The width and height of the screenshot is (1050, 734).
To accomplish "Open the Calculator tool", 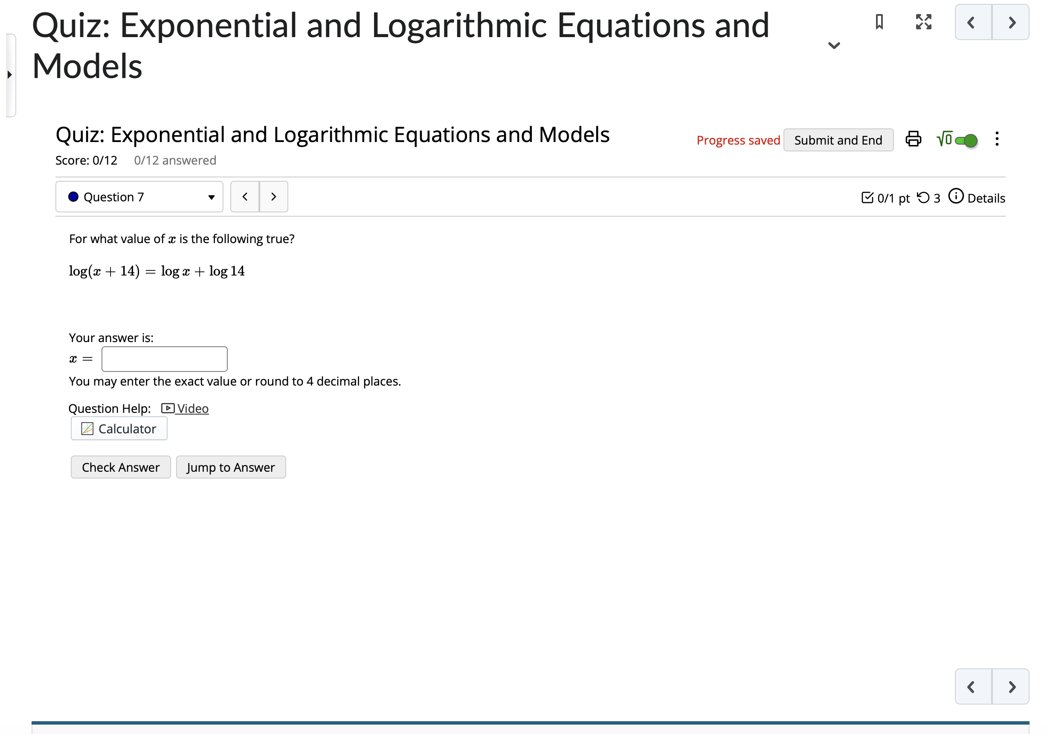I will point(119,429).
